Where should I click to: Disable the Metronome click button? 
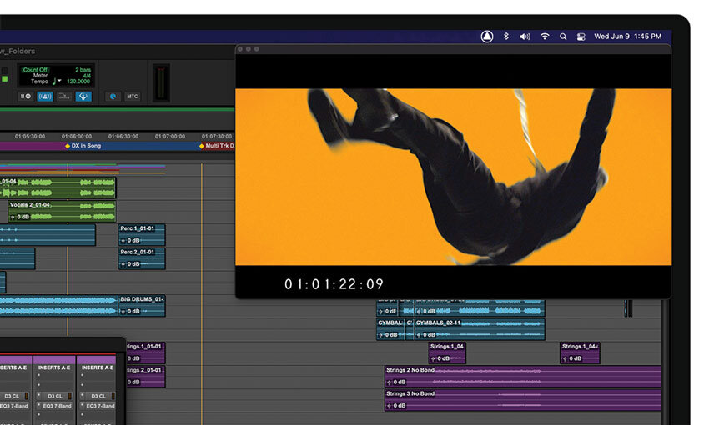(45, 96)
